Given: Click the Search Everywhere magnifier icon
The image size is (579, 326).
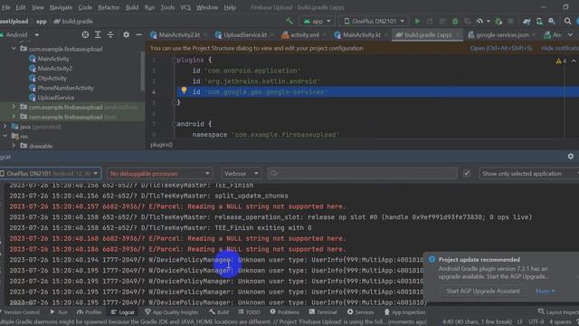Looking at the screenshot, I should 567,22.
